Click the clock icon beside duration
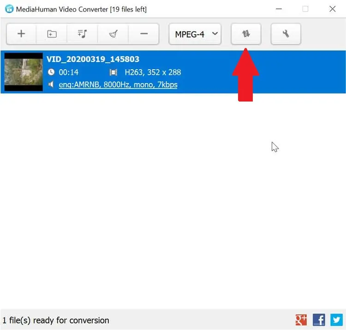The width and height of the screenshot is (346, 330). click(x=51, y=72)
